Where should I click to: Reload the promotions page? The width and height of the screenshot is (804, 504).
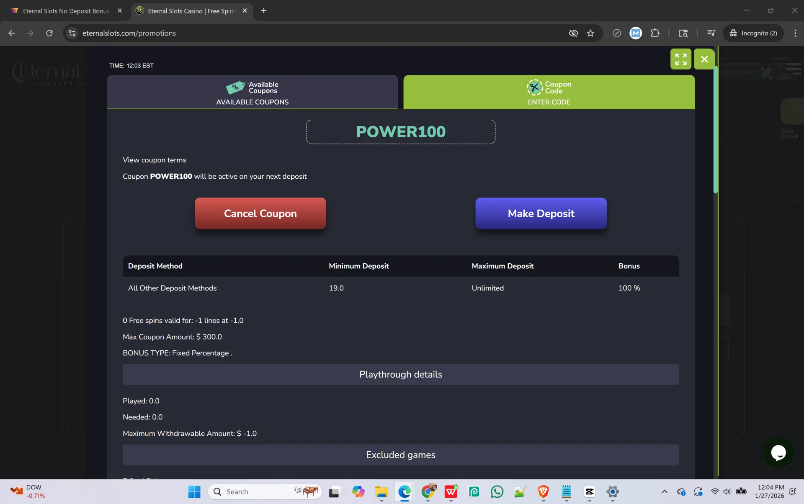point(49,33)
